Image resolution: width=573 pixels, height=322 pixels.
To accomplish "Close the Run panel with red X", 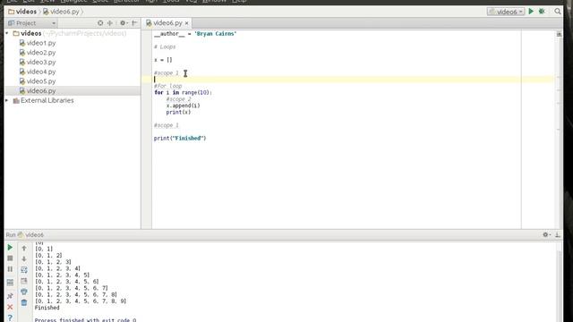I will 10,307.
